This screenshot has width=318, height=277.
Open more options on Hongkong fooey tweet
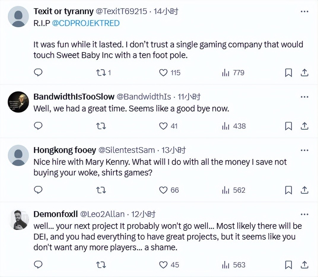click(304, 150)
